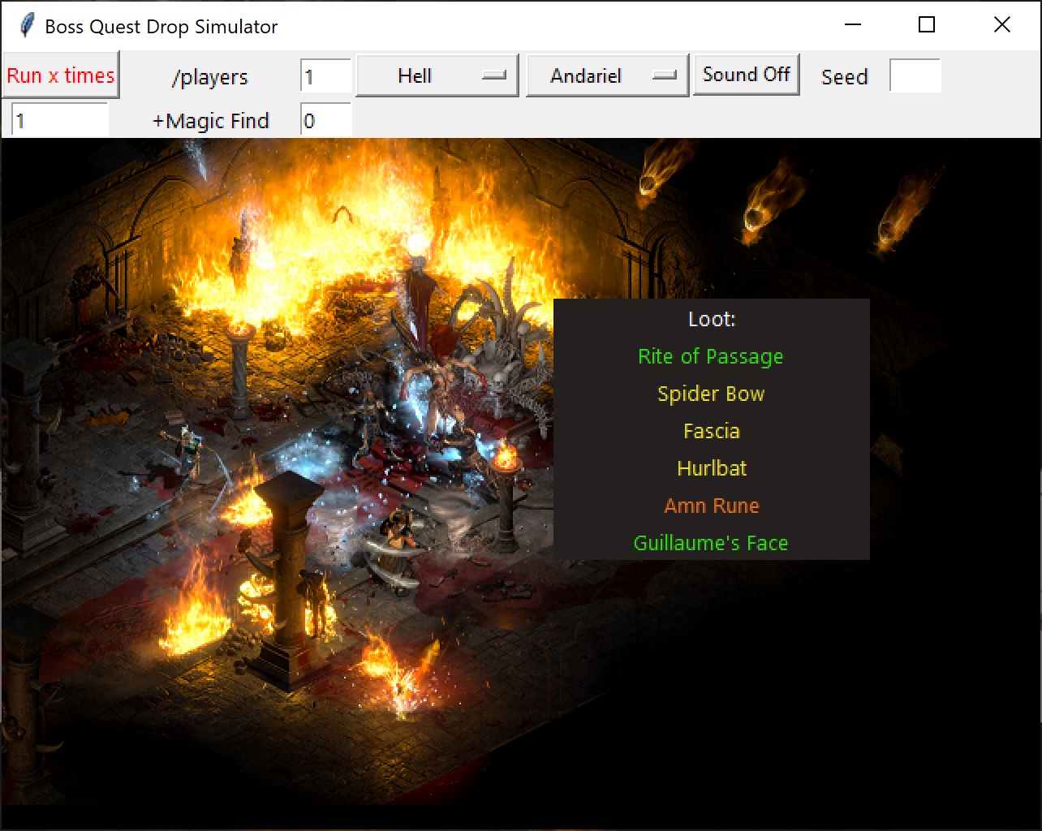Focus the /players input field
Viewport: 1042px width, 831px height.
click(325, 77)
